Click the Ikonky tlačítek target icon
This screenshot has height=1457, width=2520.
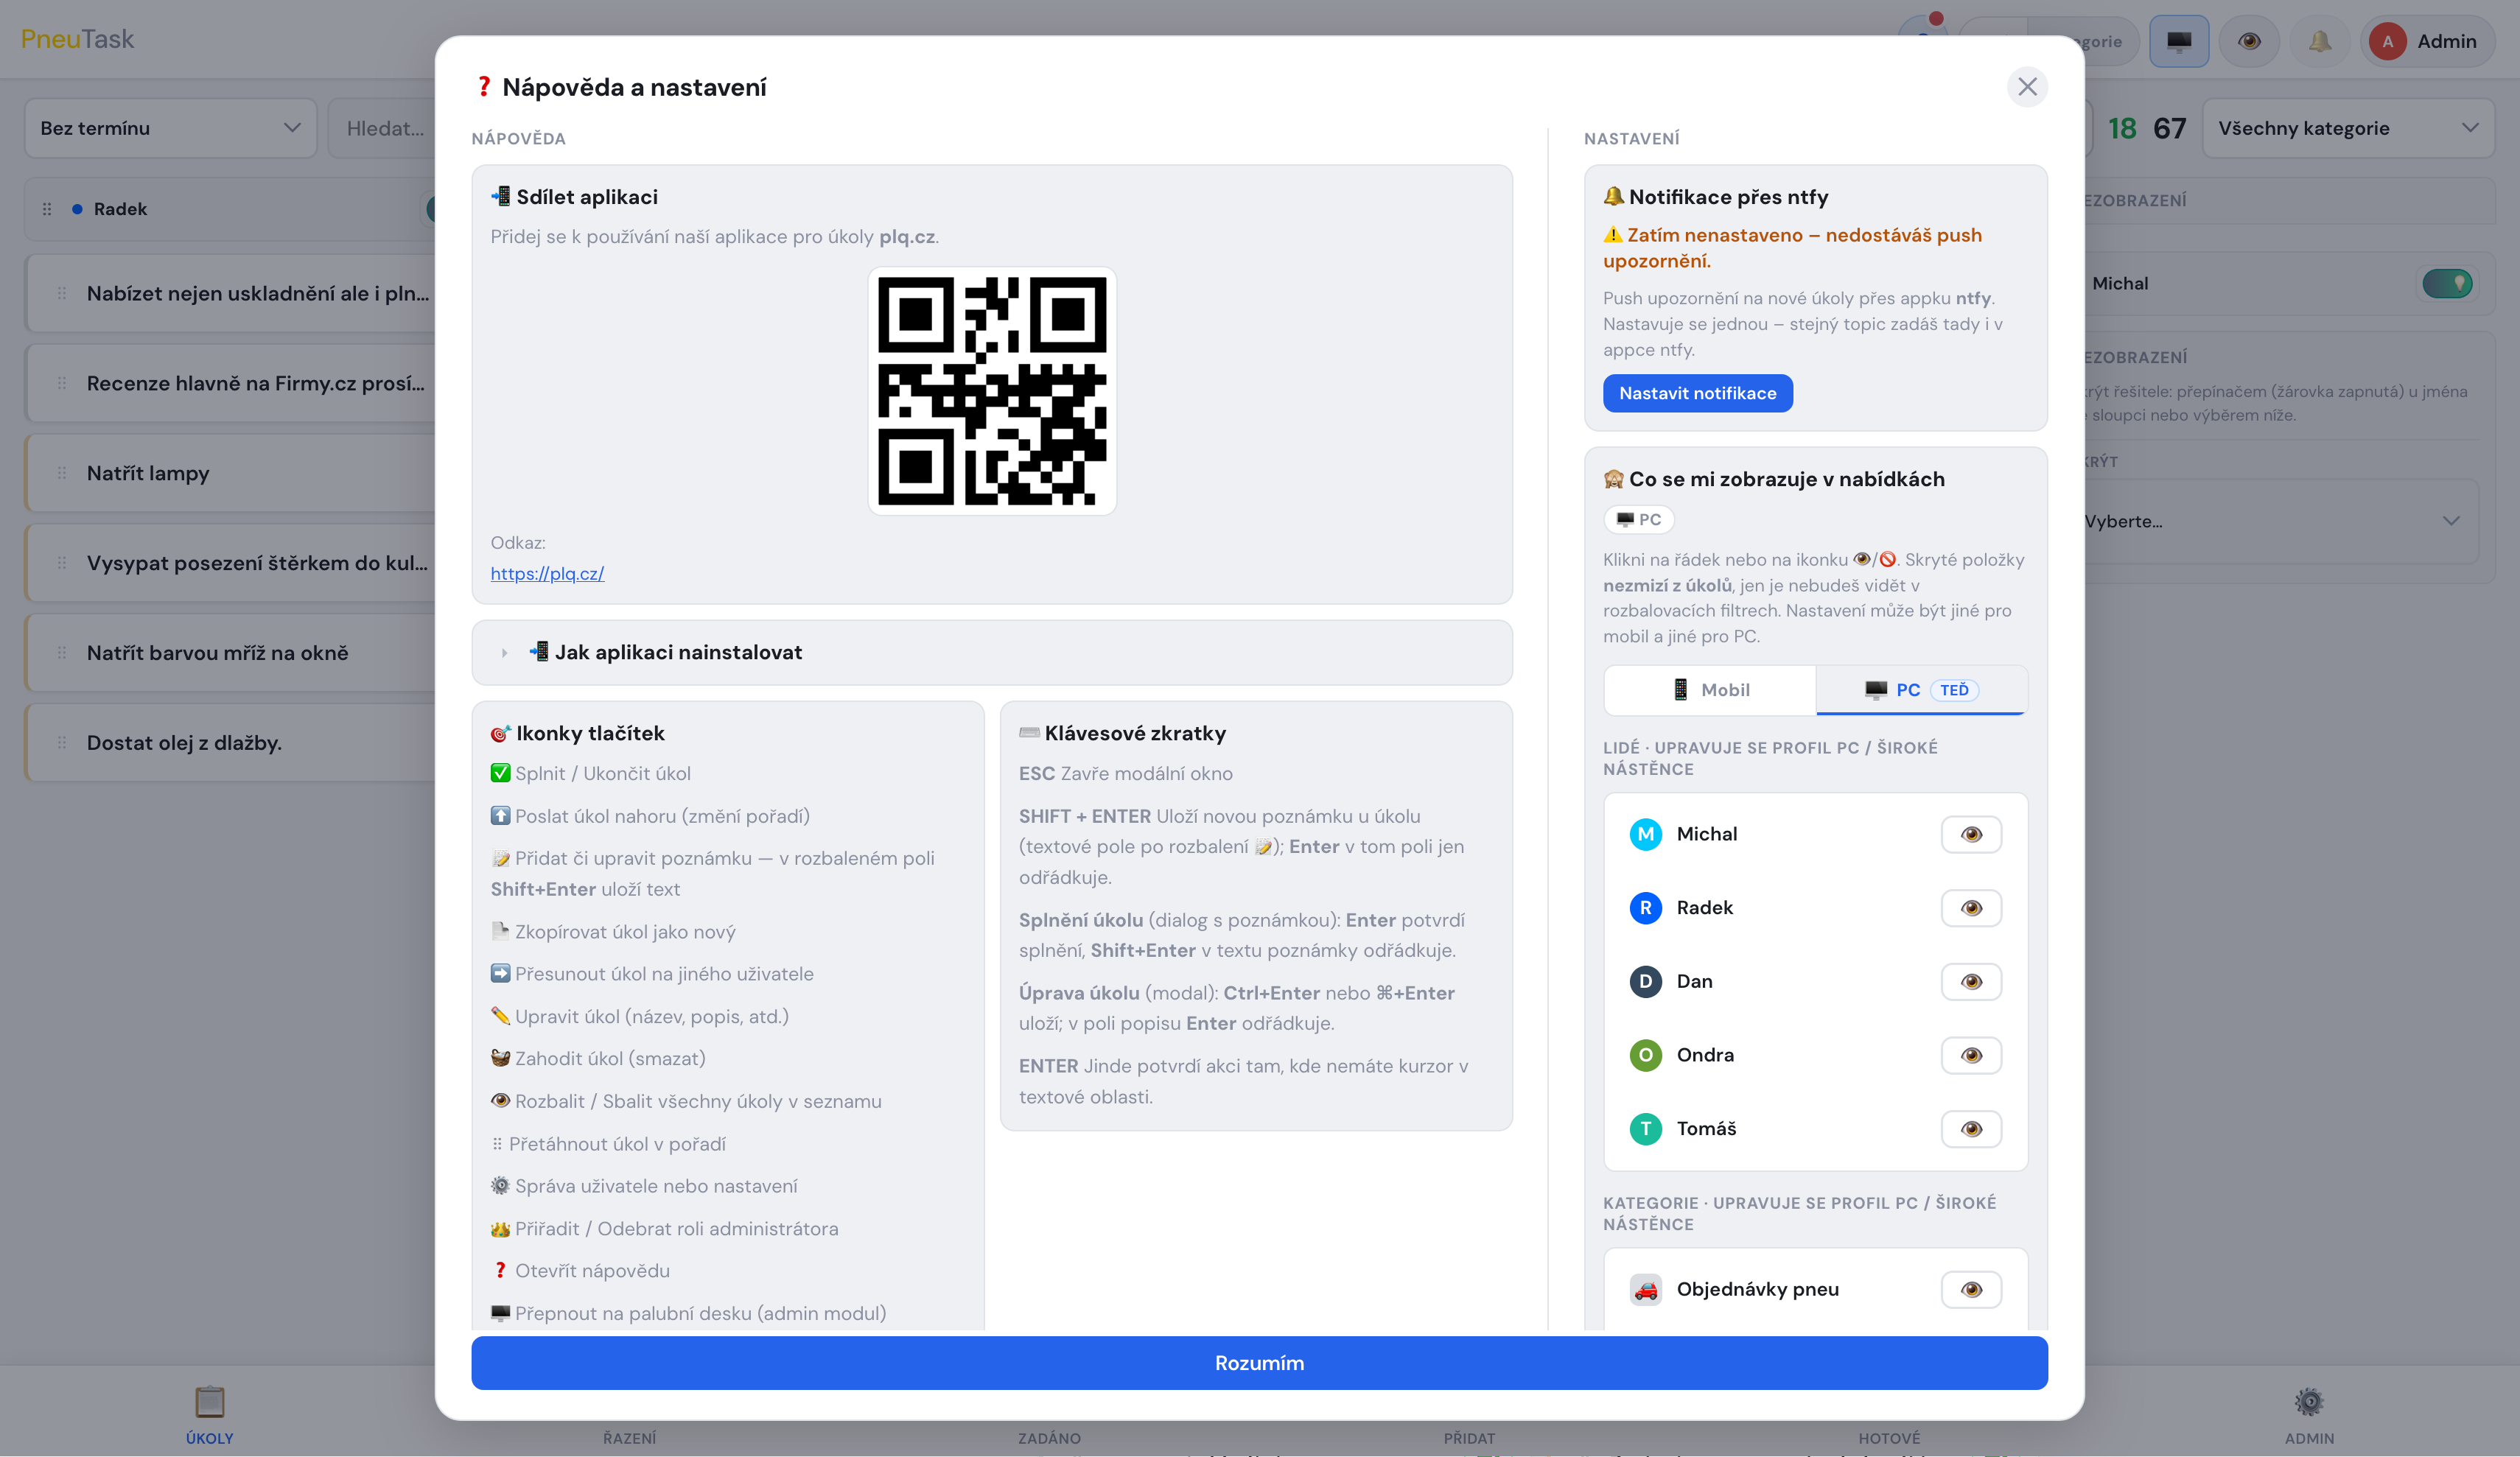(x=501, y=733)
